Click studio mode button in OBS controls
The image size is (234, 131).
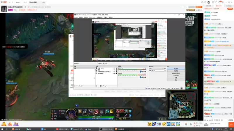[x=176, y=76]
